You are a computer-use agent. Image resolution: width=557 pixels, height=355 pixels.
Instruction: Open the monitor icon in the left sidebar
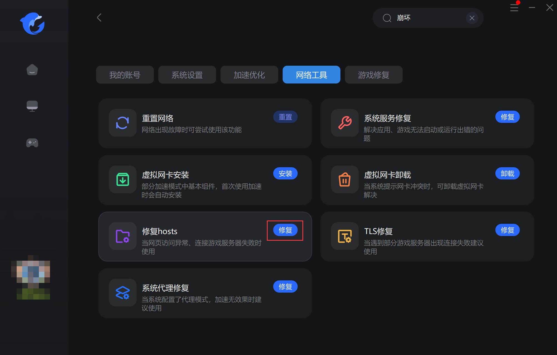(x=32, y=106)
